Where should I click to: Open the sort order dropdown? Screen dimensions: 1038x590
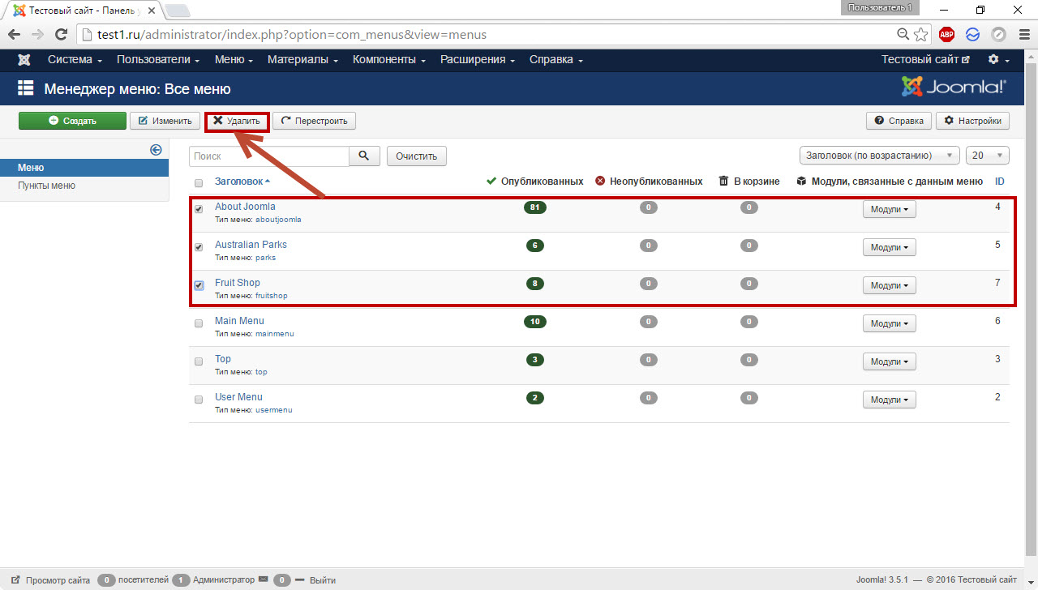coord(879,156)
